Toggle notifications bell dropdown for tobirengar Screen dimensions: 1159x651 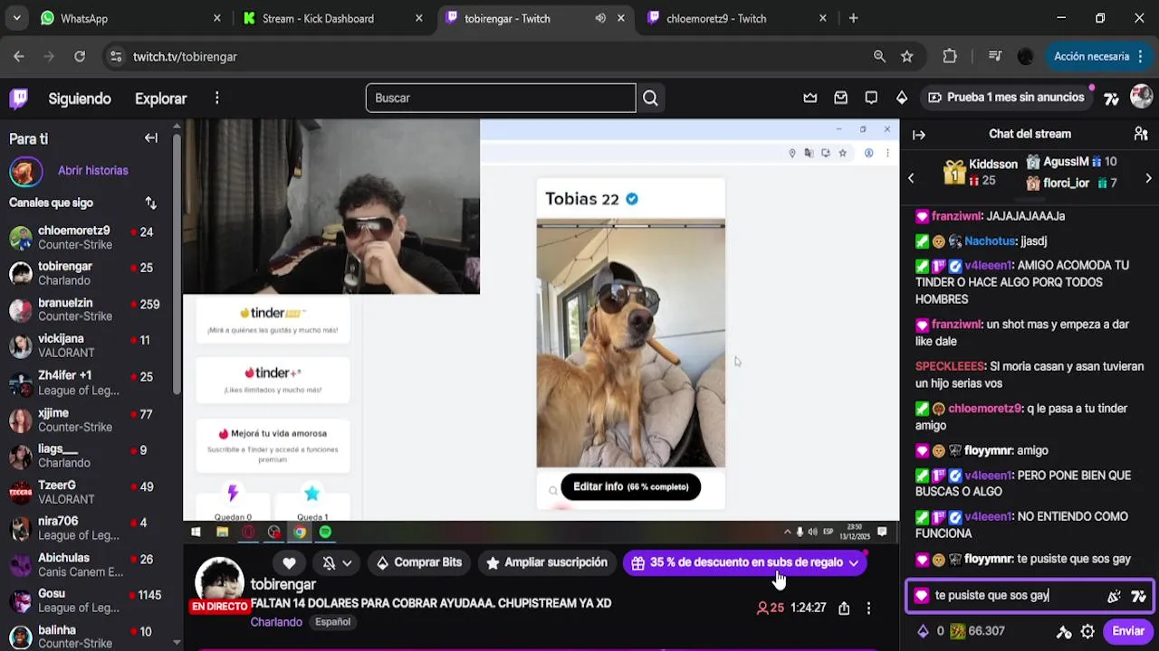[337, 562]
